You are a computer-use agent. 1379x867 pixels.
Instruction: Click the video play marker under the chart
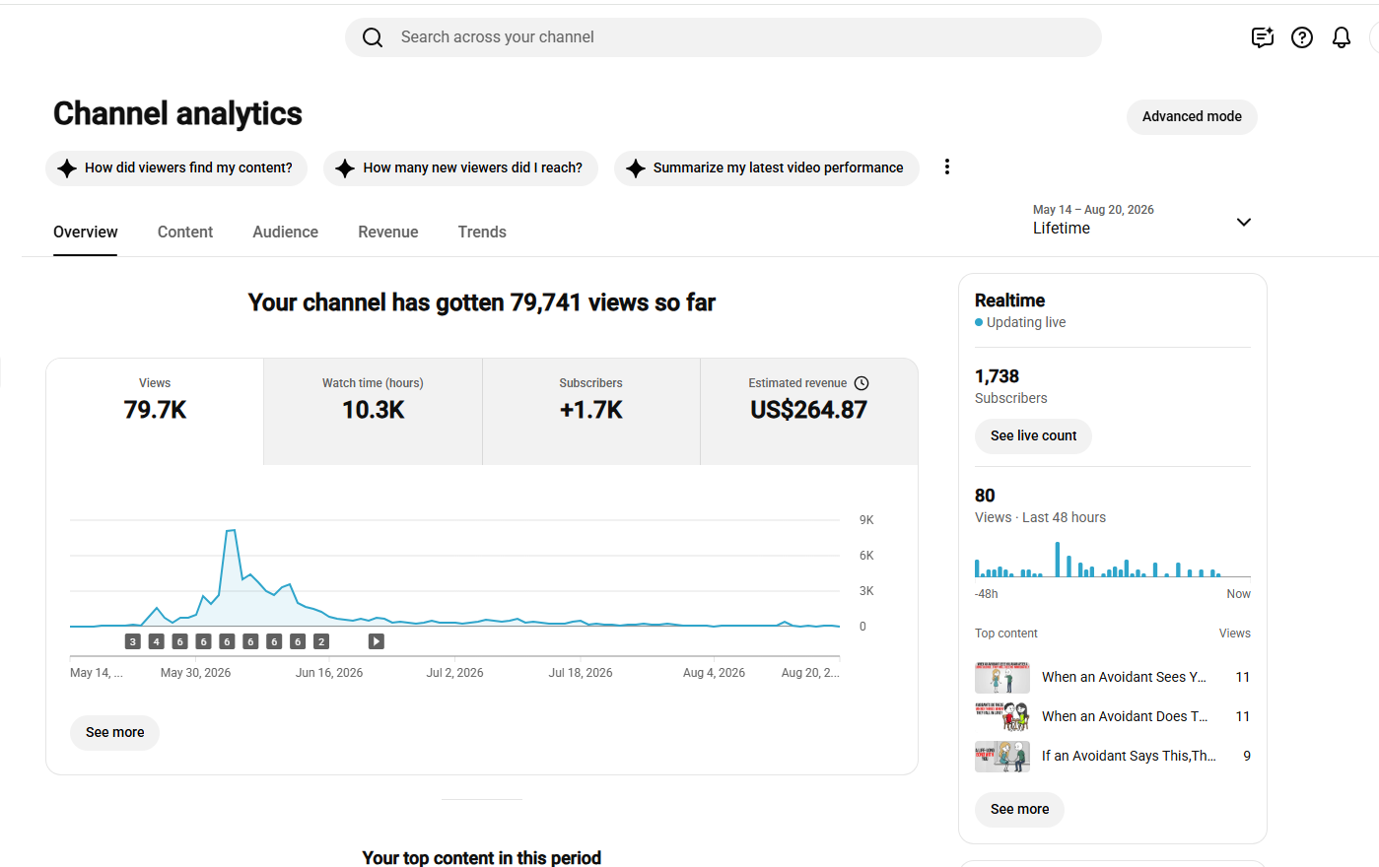tap(376, 641)
